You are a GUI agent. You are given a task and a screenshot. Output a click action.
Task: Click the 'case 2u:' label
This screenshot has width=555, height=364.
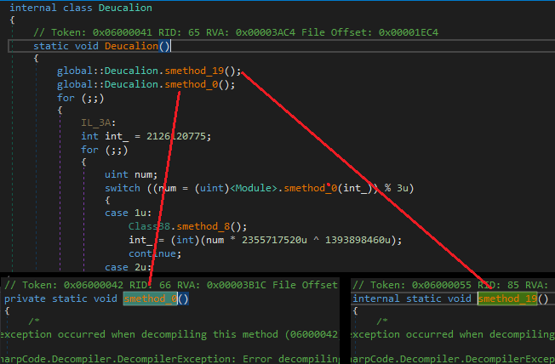[x=129, y=267]
